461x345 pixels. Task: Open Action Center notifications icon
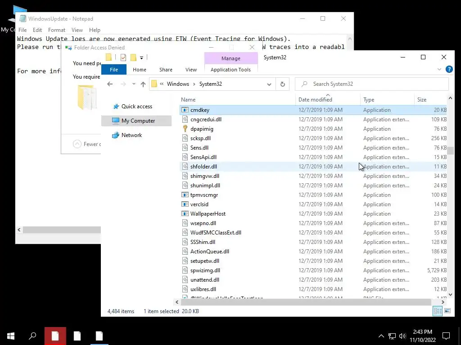click(x=446, y=336)
